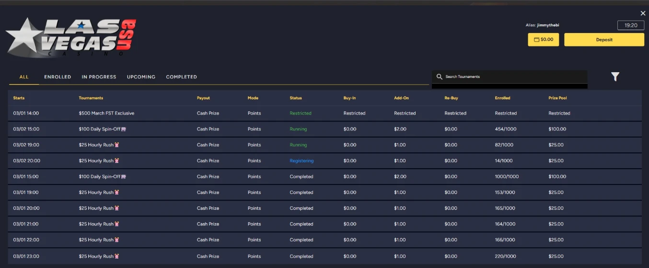Click the icon beside 03/02 20:00 Hourly Rush
The width and height of the screenshot is (649, 268).
(116, 161)
